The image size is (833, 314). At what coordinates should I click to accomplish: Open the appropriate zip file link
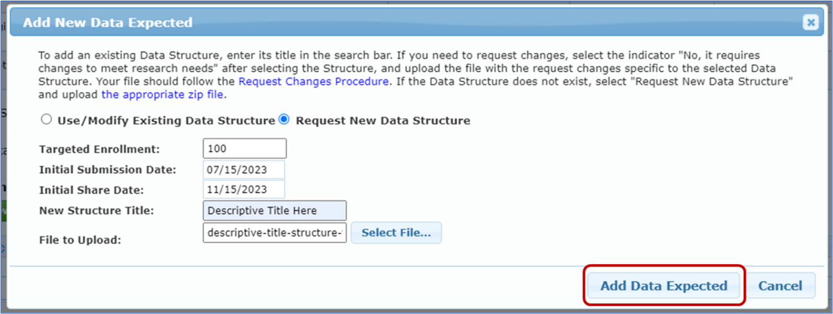162,95
